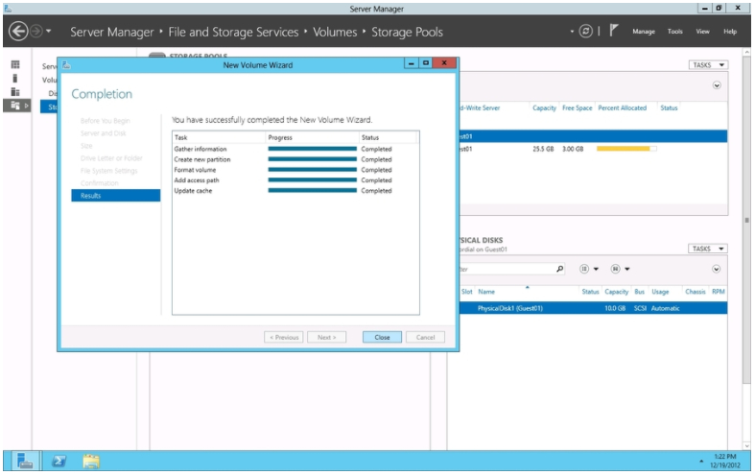Open the View menu
Image resolution: width=755 pixels, height=475 pixels.
pyautogui.click(x=702, y=32)
